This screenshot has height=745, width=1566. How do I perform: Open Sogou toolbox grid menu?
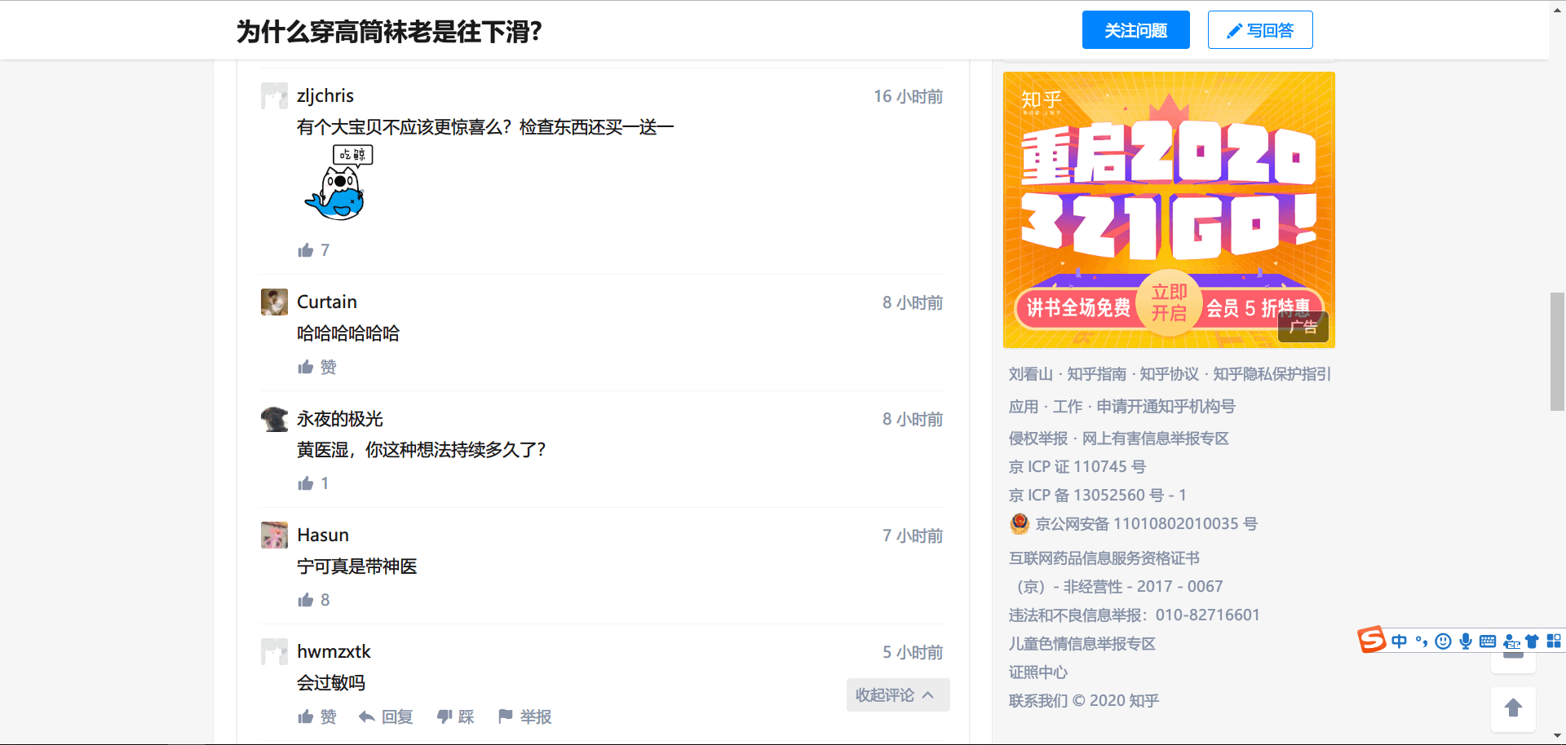coord(1554,641)
